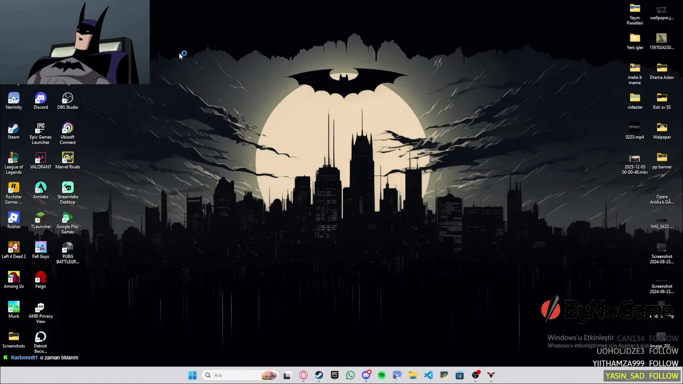
Task: Open the Streamlabs Desktop shortcut
Action: 68,193
